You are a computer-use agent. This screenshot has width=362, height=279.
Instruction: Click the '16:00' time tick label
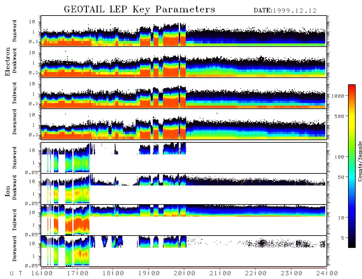pos(42,273)
